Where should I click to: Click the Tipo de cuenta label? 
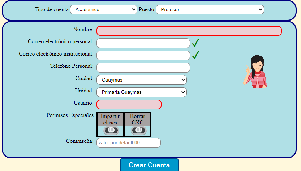[51, 9]
